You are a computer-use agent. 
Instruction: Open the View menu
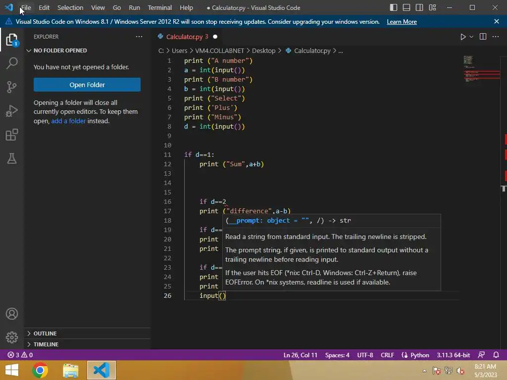(98, 7)
